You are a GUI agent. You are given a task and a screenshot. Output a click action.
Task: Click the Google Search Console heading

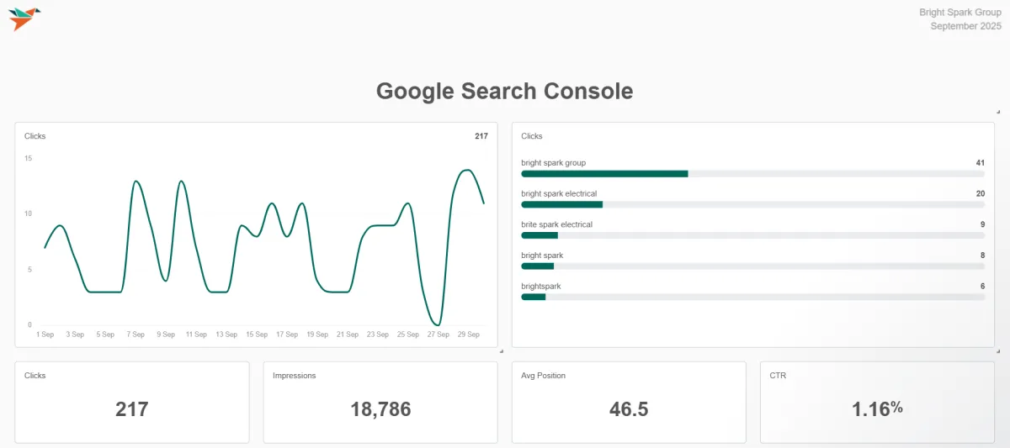tap(504, 91)
